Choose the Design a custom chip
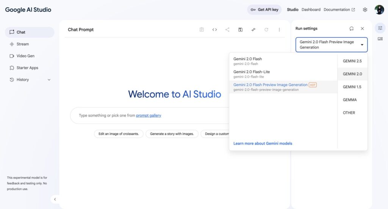This screenshot has width=388, height=209. coord(215,134)
